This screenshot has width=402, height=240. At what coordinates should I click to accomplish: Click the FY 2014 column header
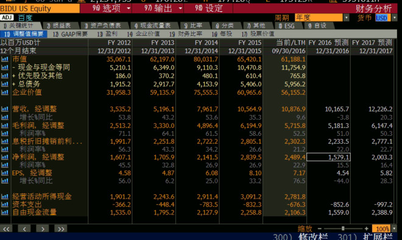[x=206, y=43]
